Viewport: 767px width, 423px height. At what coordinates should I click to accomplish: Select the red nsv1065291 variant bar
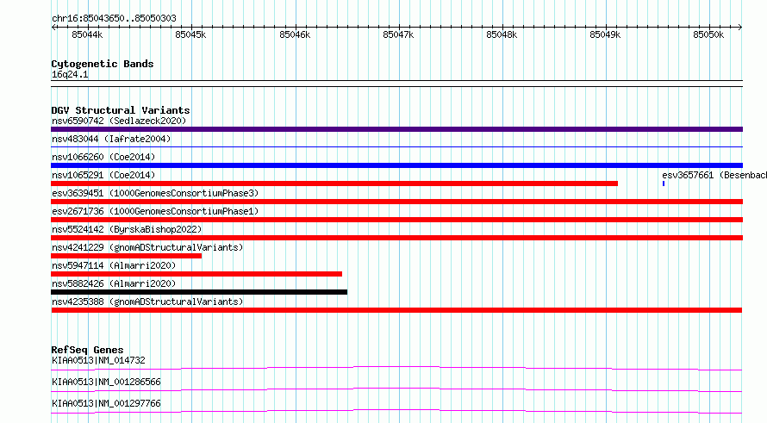tap(334, 184)
